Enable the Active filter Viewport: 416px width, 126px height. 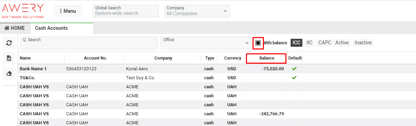(x=342, y=43)
